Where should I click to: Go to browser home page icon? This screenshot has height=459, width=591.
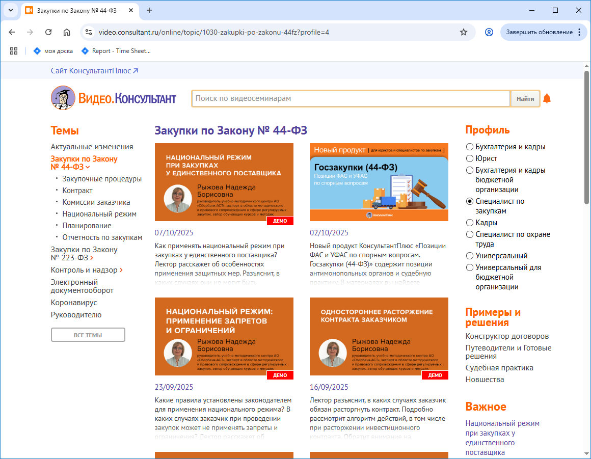(67, 32)
